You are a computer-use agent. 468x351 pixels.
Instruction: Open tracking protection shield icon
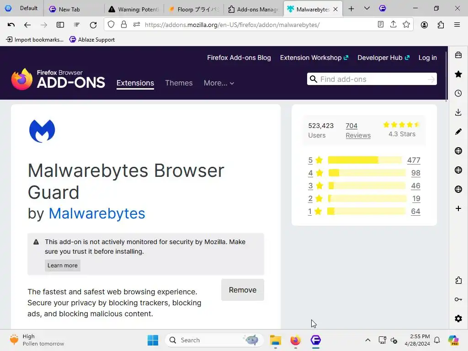coord(111,25)
